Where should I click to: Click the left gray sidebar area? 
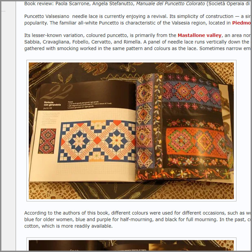(x=9, y=126)
